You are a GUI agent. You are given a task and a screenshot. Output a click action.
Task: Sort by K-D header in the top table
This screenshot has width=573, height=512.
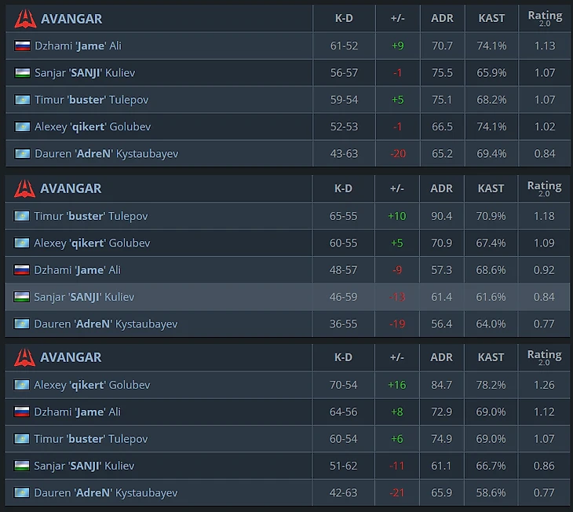(x=344, y=18)
